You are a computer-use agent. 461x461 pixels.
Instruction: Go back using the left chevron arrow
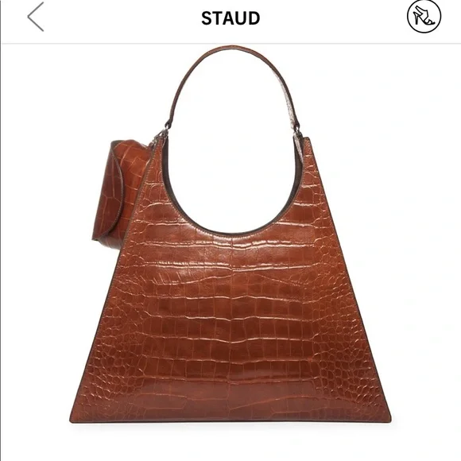point(36,17)
